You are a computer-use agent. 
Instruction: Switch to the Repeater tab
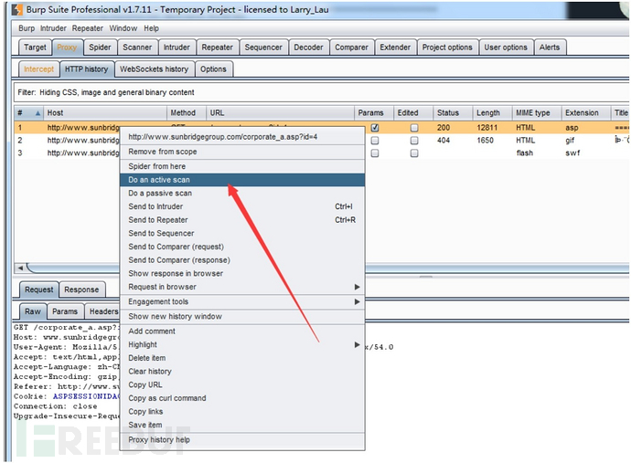pos(218,47)
